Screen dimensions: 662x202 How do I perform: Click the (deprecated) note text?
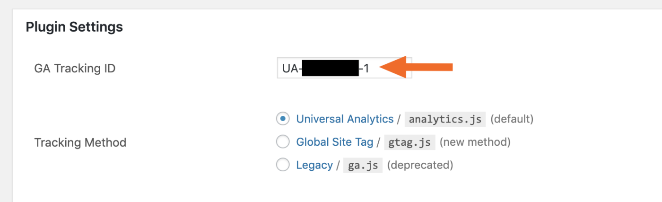pos(420,166)
